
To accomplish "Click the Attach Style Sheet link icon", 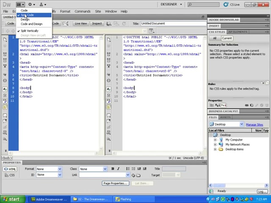I will 247,105.
